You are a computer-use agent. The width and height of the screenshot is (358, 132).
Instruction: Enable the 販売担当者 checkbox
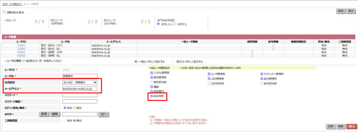[152, 82]
